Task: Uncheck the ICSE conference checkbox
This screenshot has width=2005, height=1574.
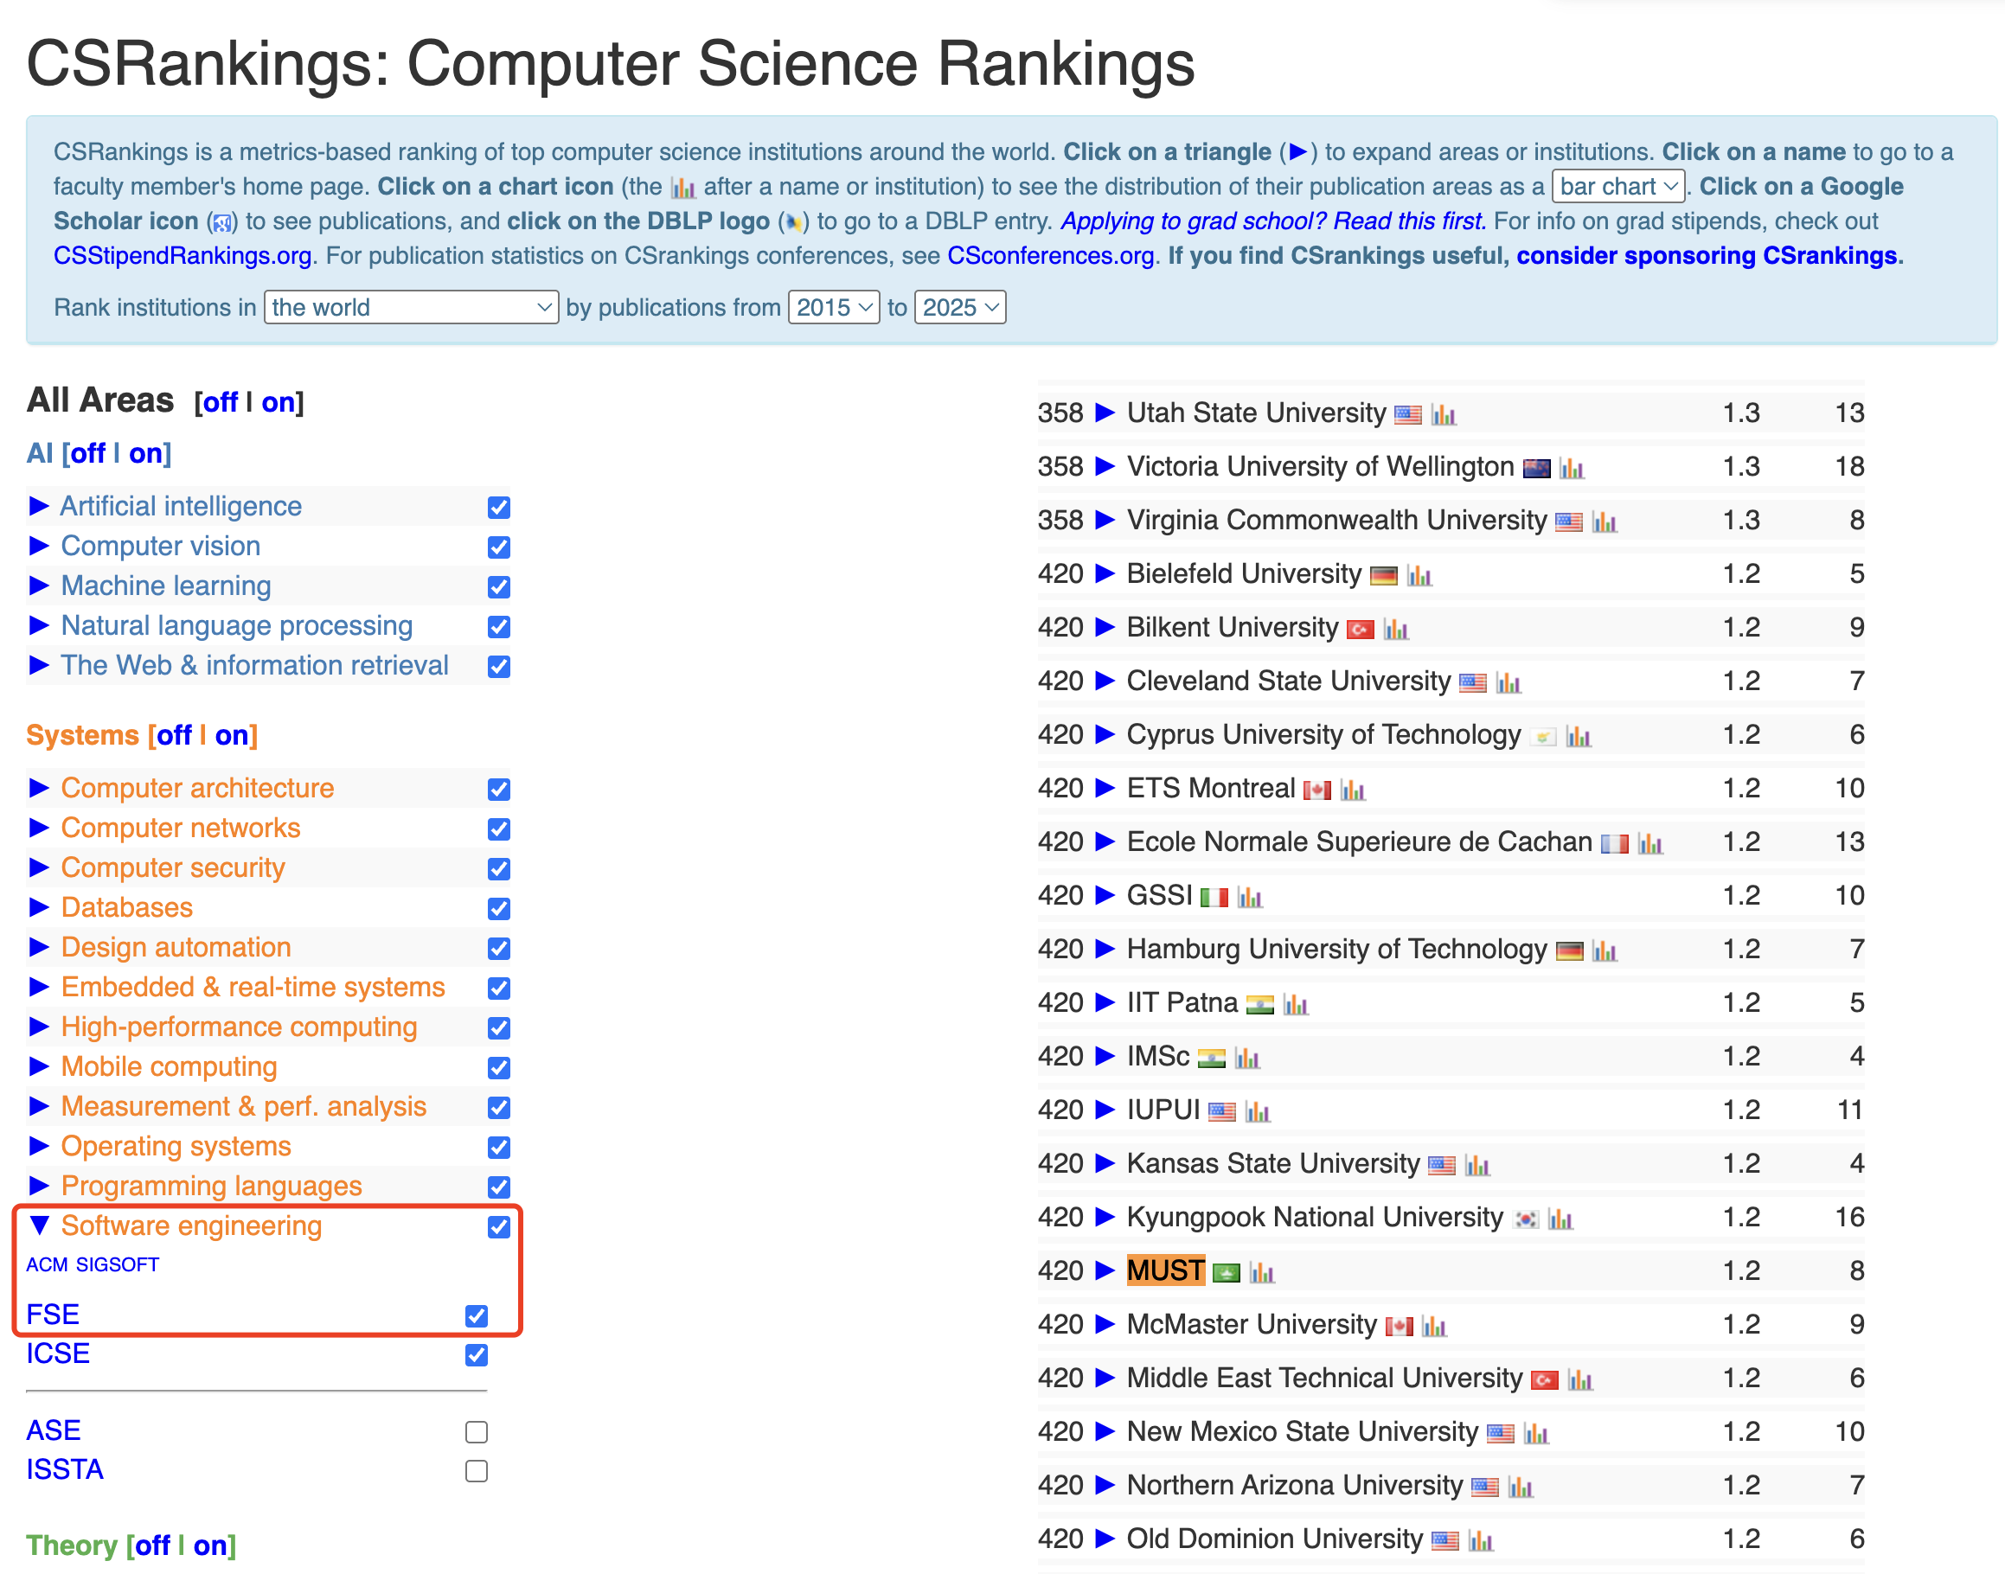Action: (x=477, y=1354)
